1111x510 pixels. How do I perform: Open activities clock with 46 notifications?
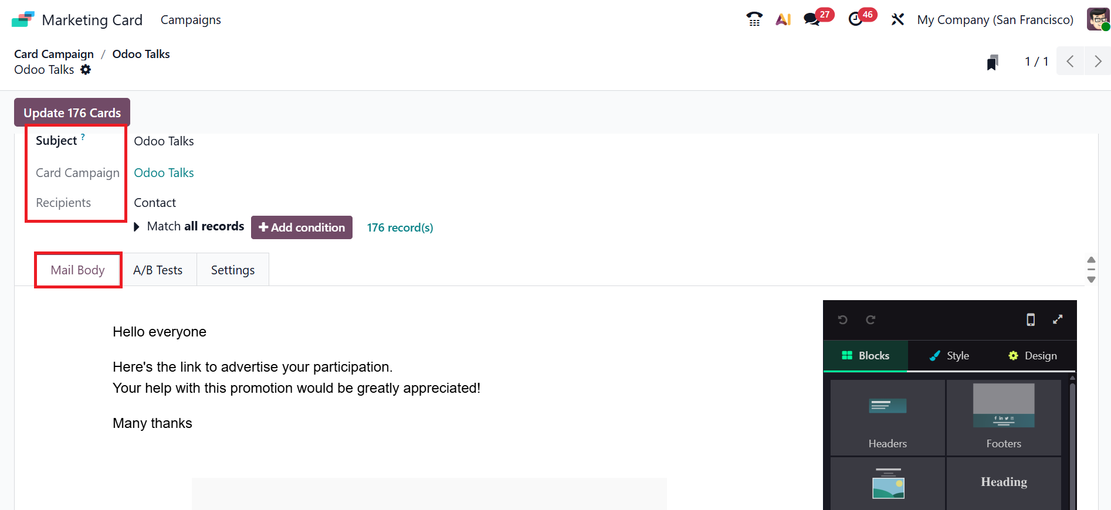(x=856, y=19)
